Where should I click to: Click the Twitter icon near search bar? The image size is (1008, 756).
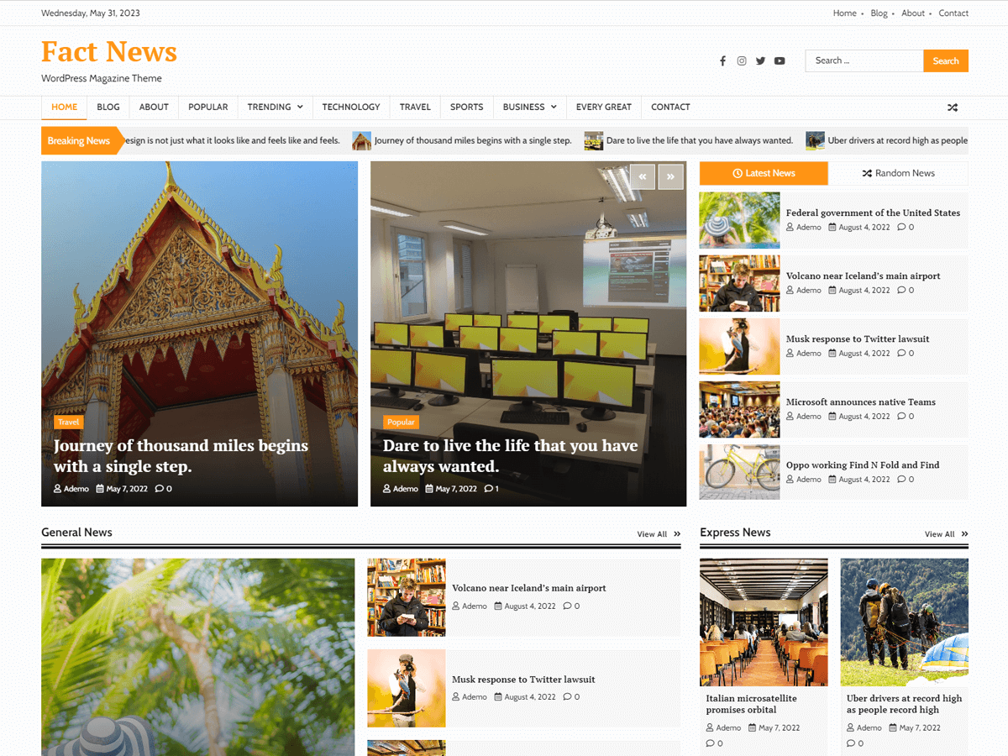[760, 60]
